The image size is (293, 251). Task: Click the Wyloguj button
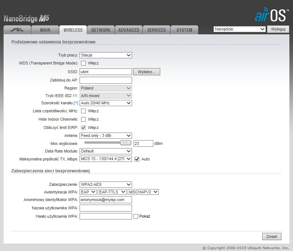tap(278, 29)
